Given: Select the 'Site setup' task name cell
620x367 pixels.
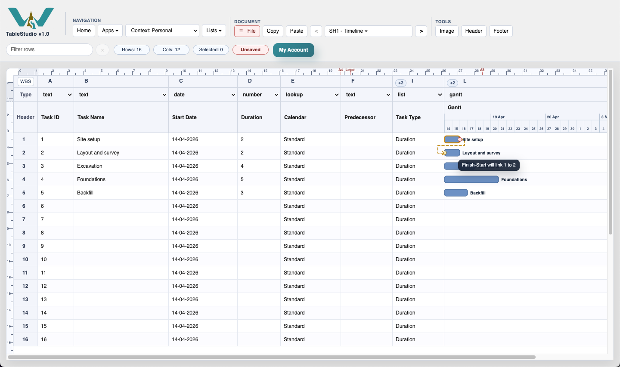Looking at the screenshot, I should tap(121, 139).
